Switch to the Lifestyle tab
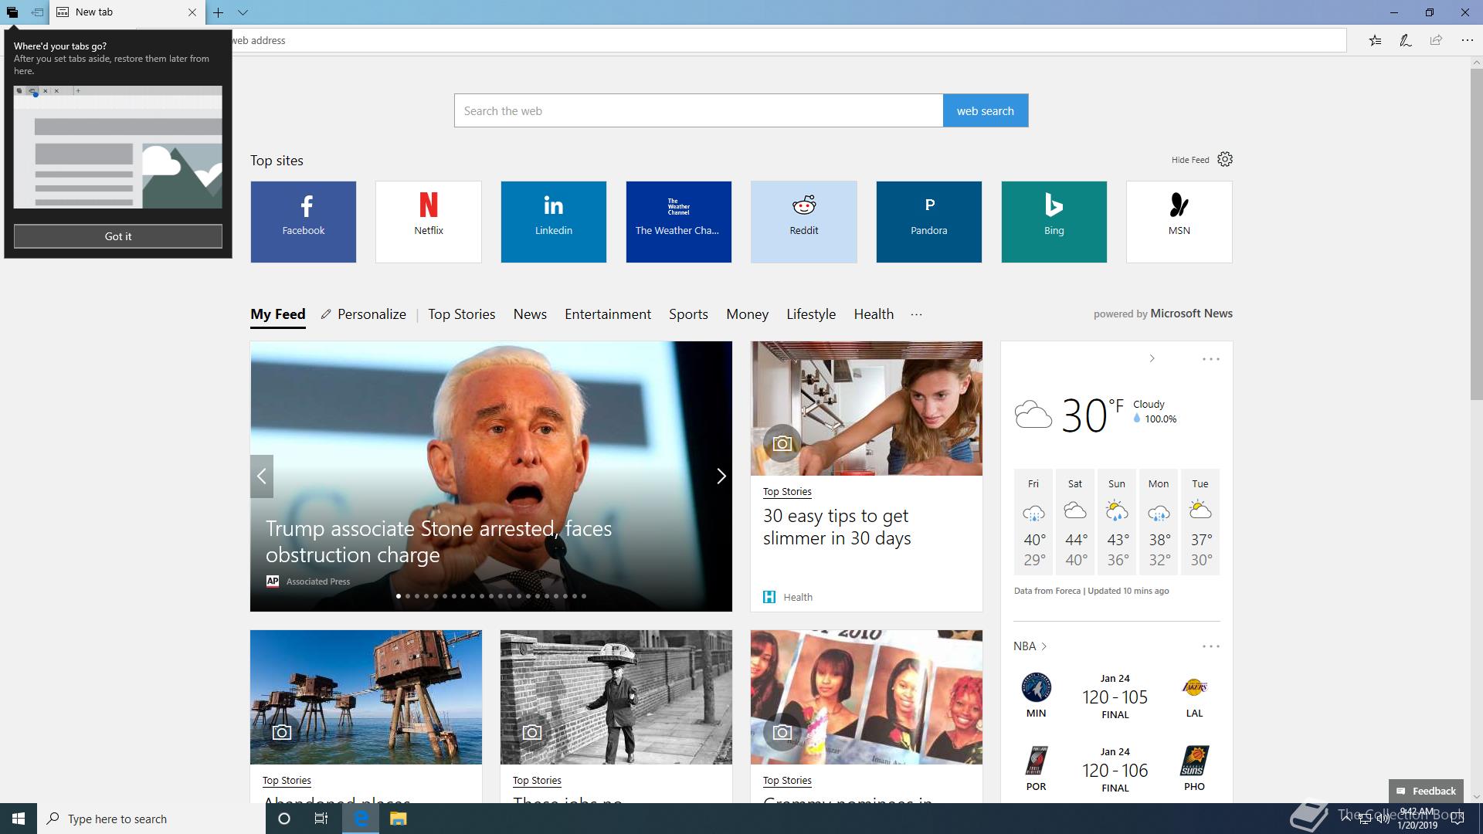 tap(811, 314)
